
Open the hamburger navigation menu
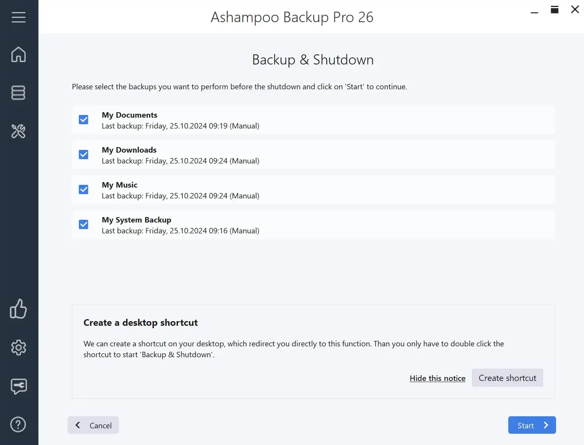click(x=19, y=17)
